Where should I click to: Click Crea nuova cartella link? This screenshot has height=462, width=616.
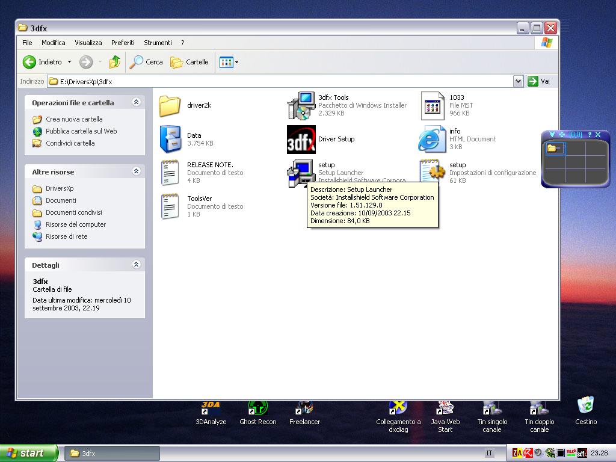[74, 119]
